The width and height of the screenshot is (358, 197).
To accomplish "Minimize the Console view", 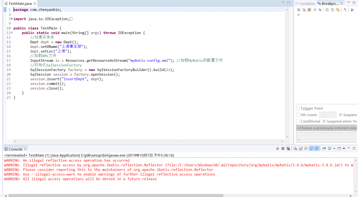I will click(349, 148).
